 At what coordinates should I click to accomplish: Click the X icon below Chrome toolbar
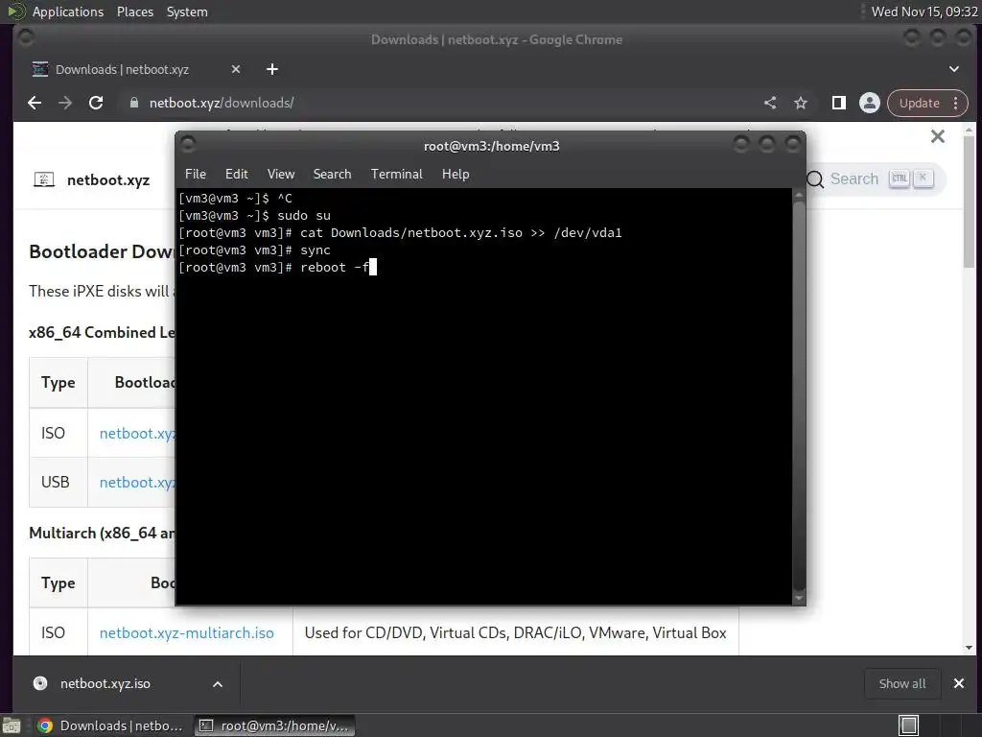[938, 136]
